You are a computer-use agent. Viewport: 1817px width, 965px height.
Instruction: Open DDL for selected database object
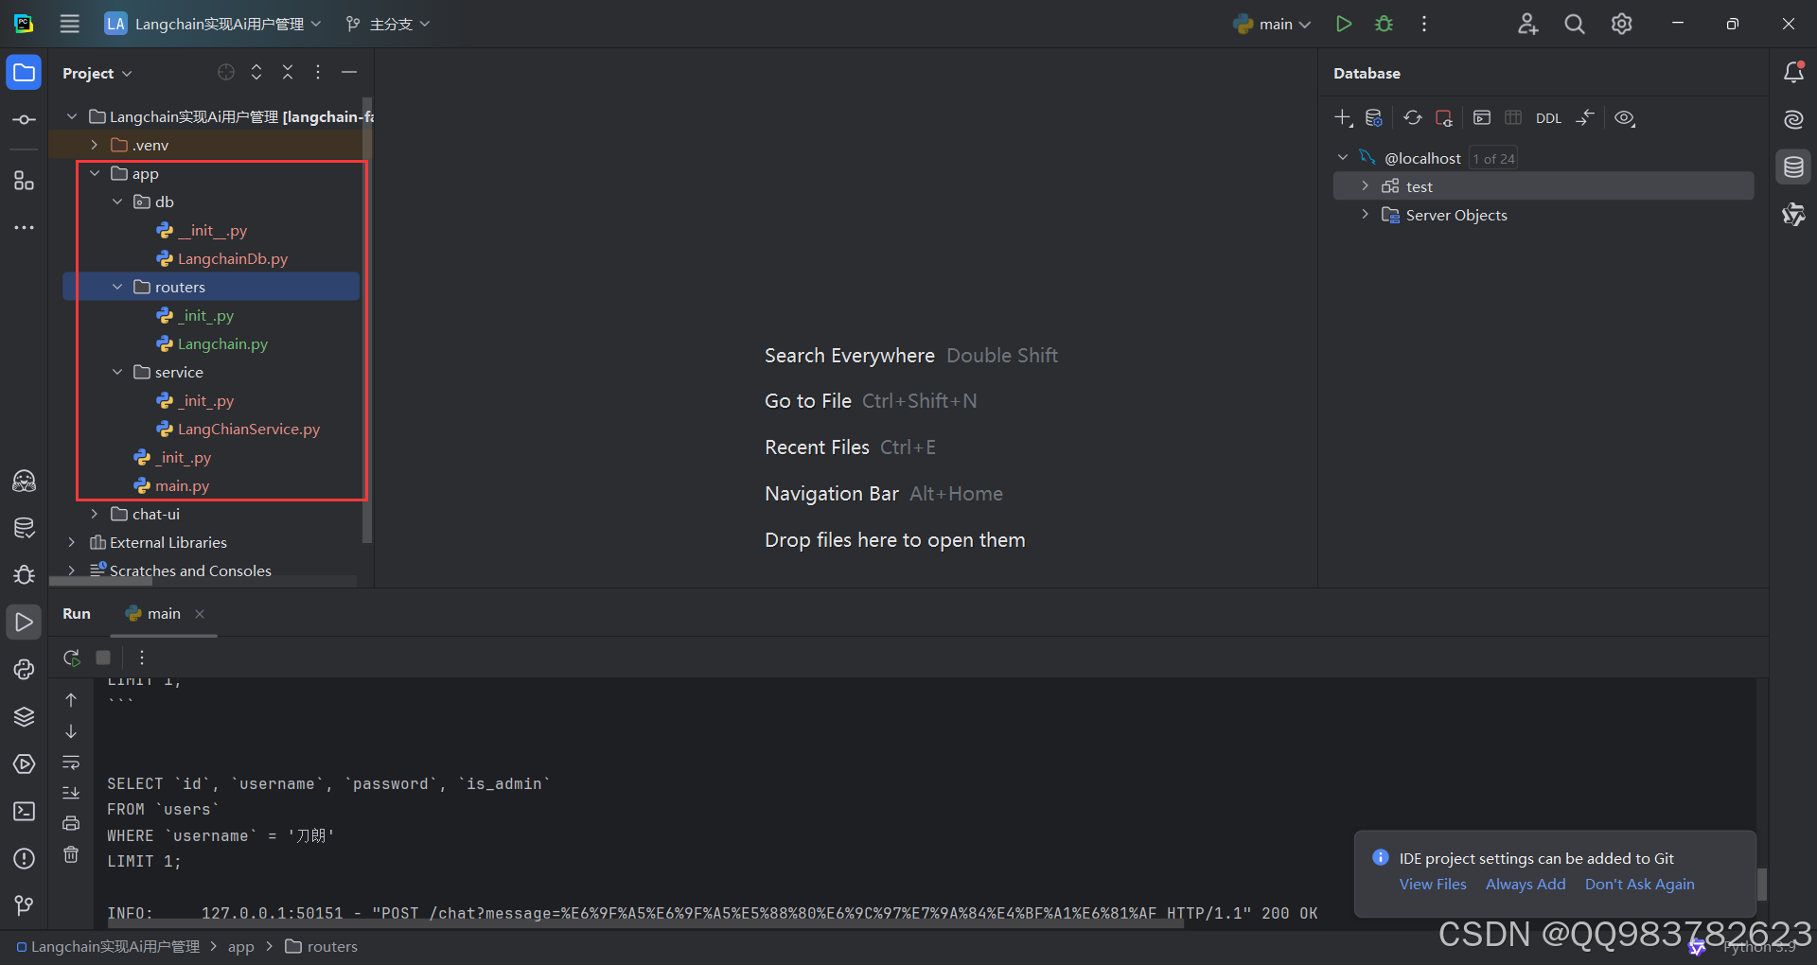click(1548, 118)
